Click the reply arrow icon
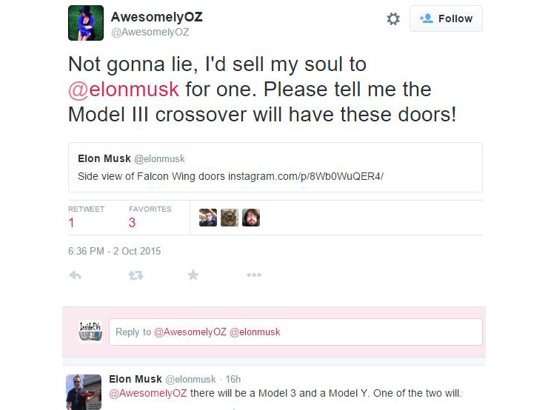Viewport: 548px width, 410px height. click(x=75, y=275)
